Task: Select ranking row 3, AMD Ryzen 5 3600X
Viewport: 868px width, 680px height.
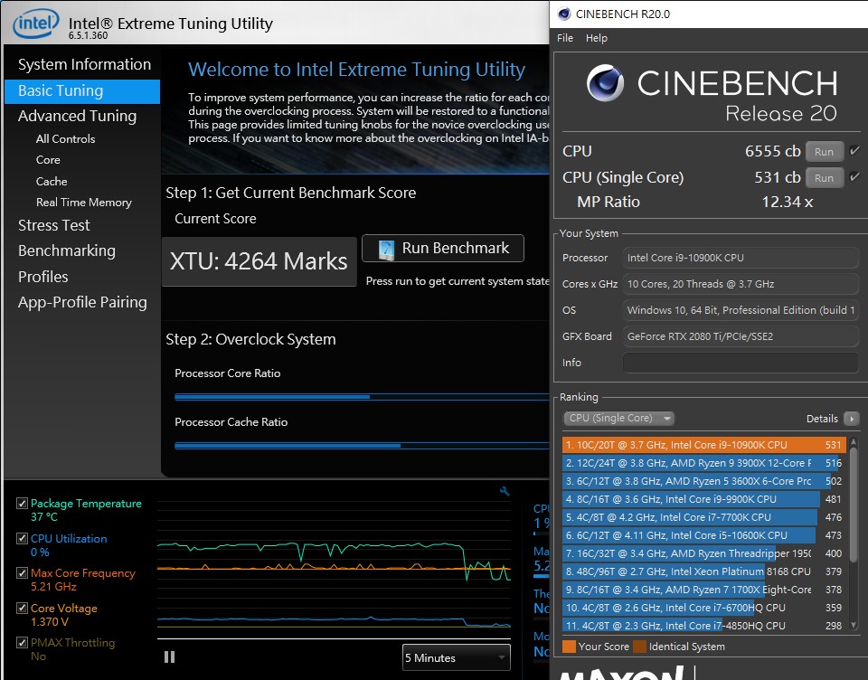Action: 703,481
